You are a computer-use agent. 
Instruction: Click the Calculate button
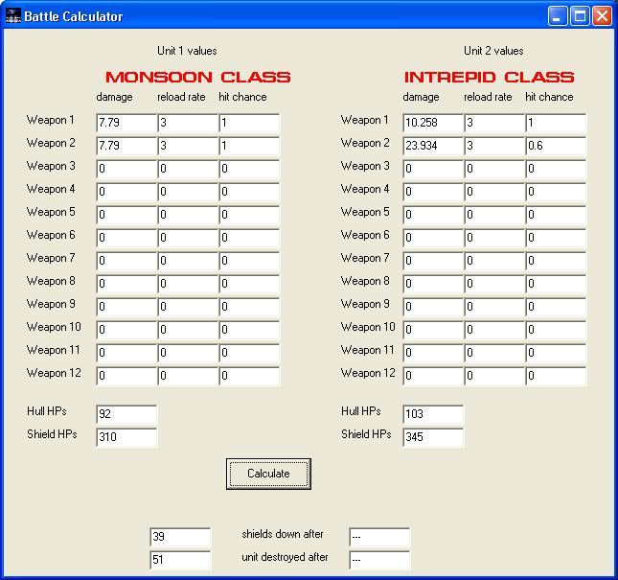(268, 474)
